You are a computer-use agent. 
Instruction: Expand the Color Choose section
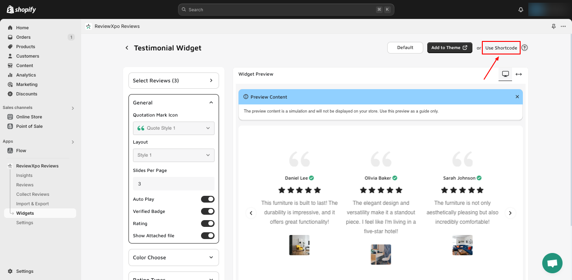click(174, 257)
